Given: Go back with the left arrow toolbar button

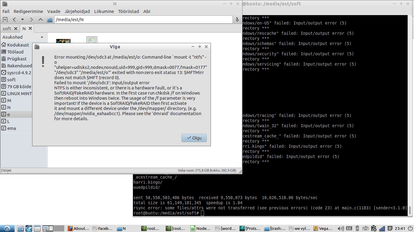Looking at the screenshot, I should click(x=14, y=20).
